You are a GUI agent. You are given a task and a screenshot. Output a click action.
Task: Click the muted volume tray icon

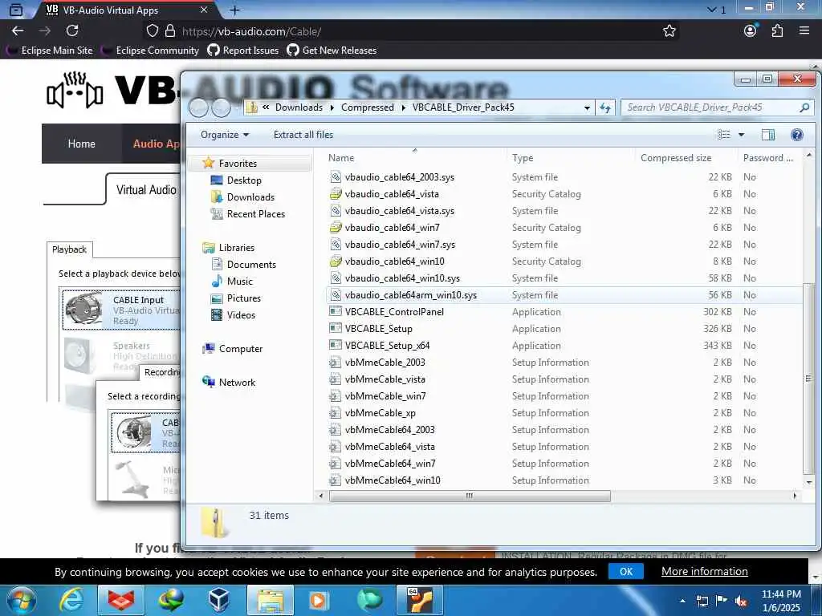coord(741,601)
